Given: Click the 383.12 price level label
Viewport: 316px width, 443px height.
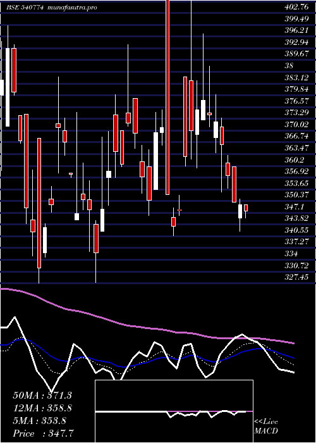Looking at the screenshot, I should [296, 78].
